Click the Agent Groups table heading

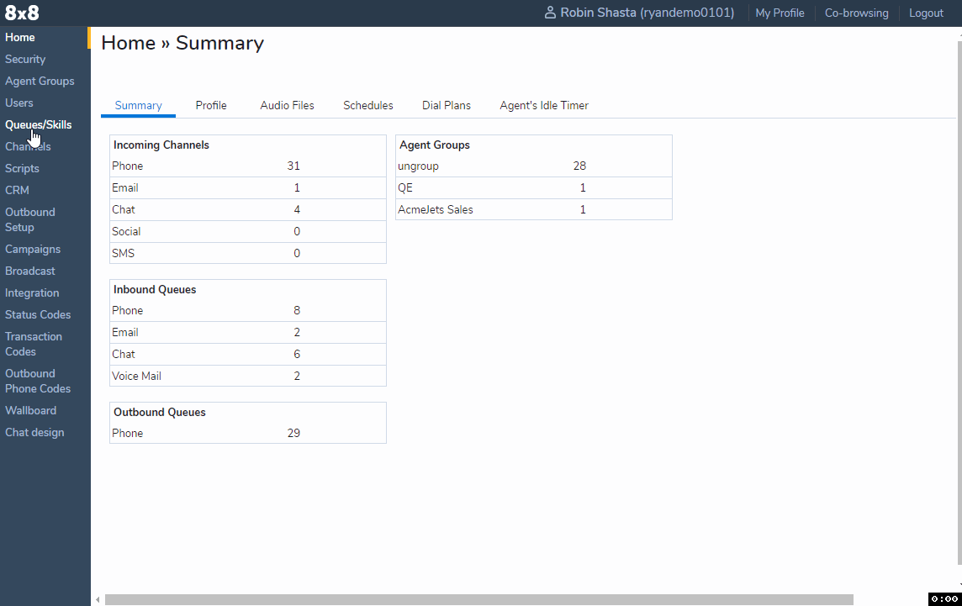tap(435, 145)
